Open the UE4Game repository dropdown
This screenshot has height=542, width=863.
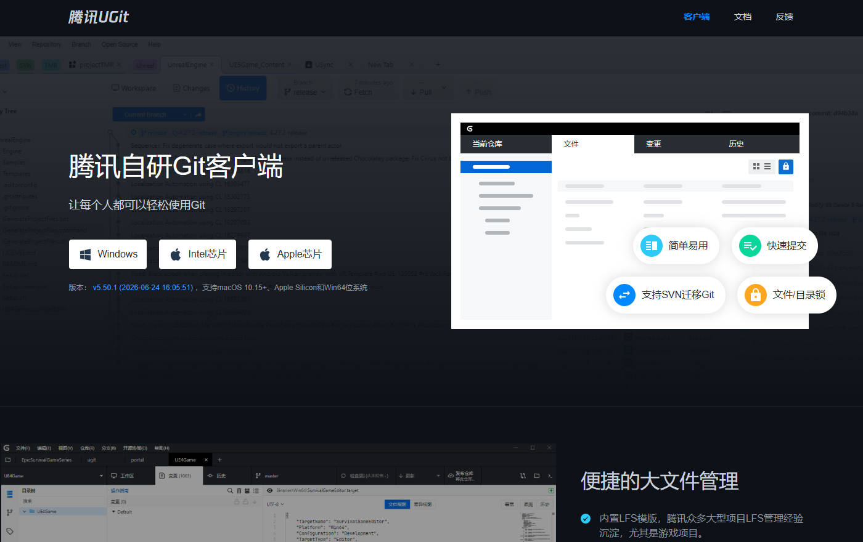point(54,476)
